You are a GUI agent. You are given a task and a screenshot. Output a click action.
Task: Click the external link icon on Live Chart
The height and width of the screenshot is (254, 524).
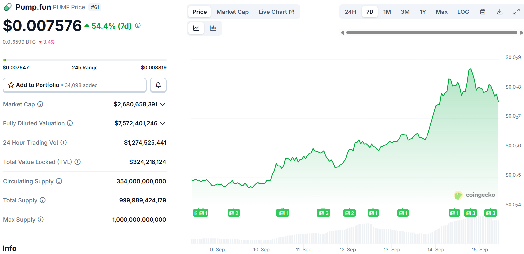pos(291,12)
